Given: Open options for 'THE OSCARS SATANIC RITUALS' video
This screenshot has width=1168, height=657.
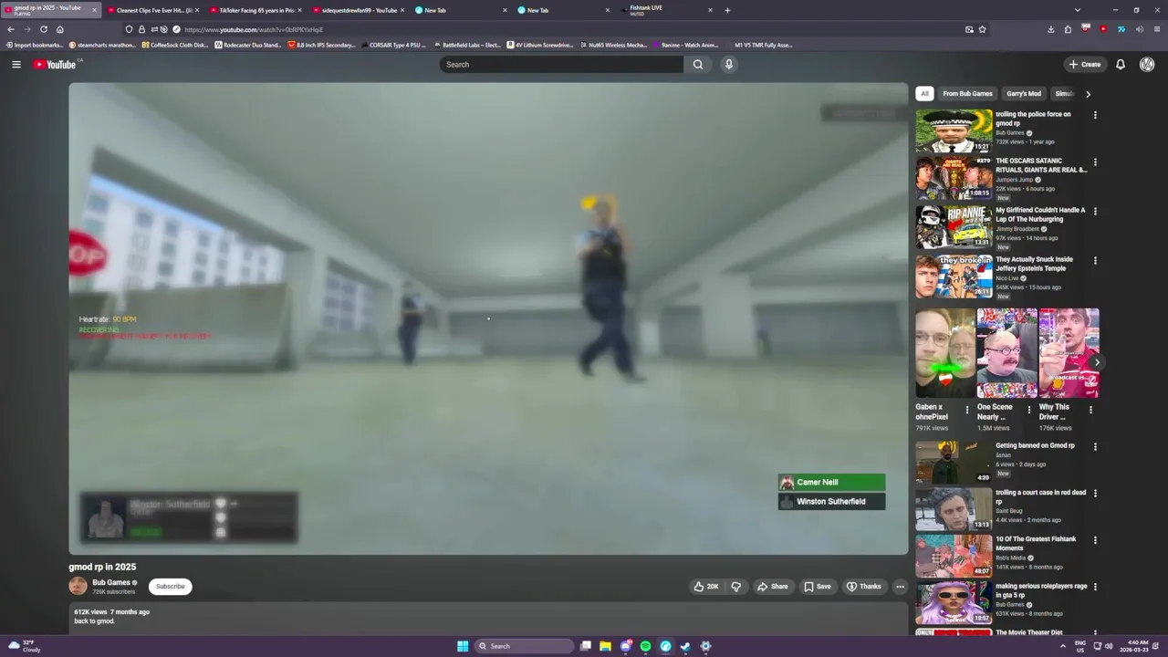Looking at the screenshot, I should pyautogui.click(x=1095, y=162).
